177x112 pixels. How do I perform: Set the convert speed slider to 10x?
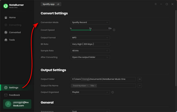[x=110, y=30]
